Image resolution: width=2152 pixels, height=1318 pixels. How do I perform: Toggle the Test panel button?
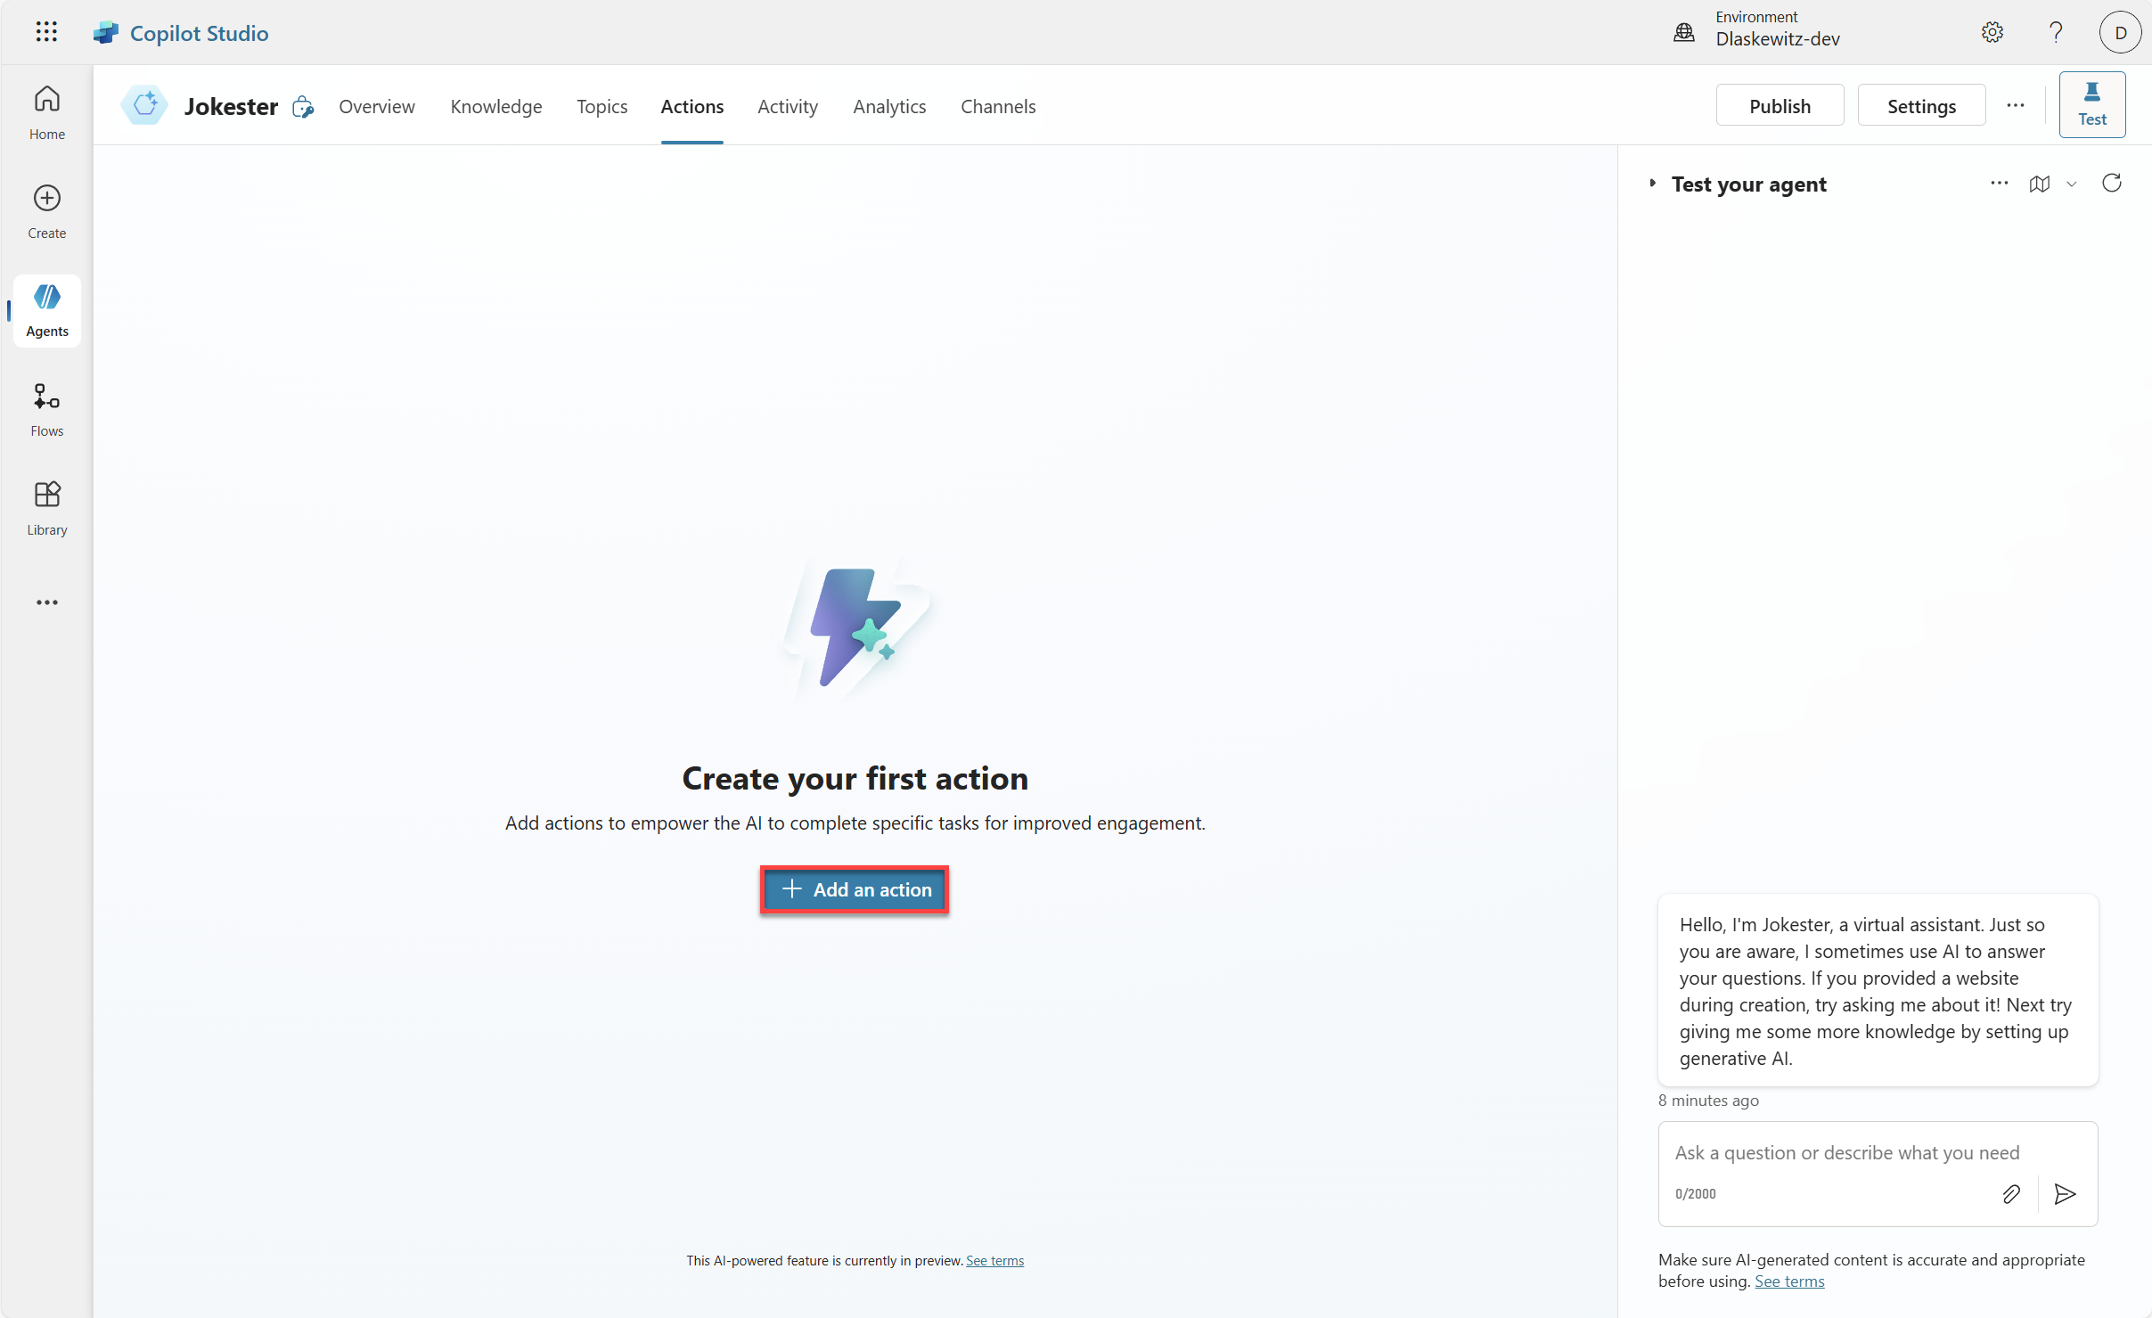click(2091, 104)
